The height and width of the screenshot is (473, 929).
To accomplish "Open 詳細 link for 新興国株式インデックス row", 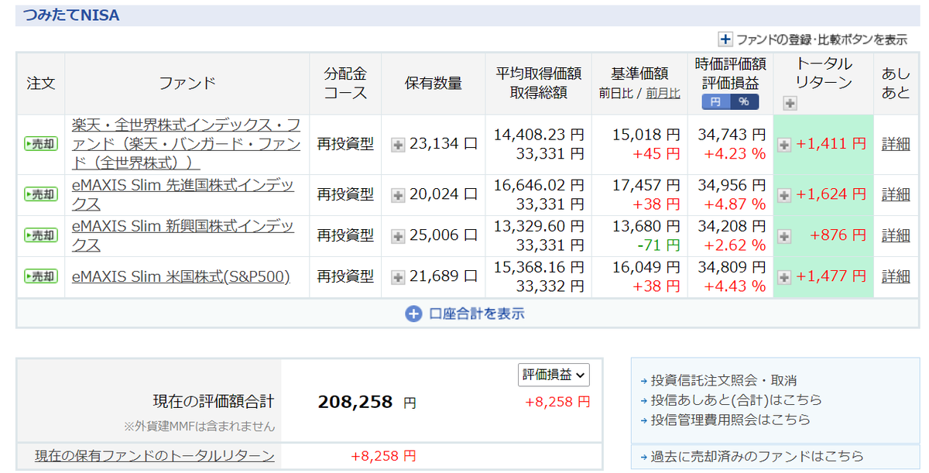I will click(x=896, y=235).
